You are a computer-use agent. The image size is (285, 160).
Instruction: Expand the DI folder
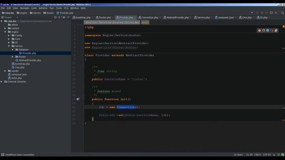(9, 43)
